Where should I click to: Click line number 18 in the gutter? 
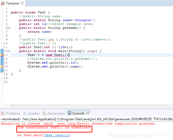click(6, 74)
